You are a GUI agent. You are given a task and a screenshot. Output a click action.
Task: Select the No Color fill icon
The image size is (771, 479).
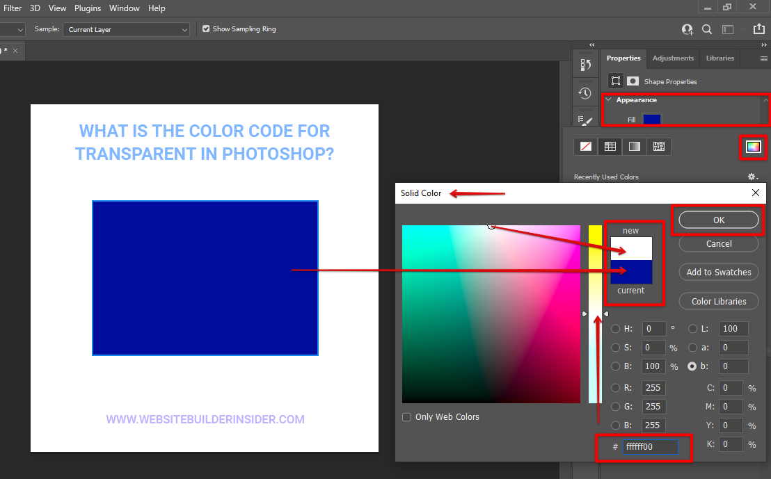(586, 147)
